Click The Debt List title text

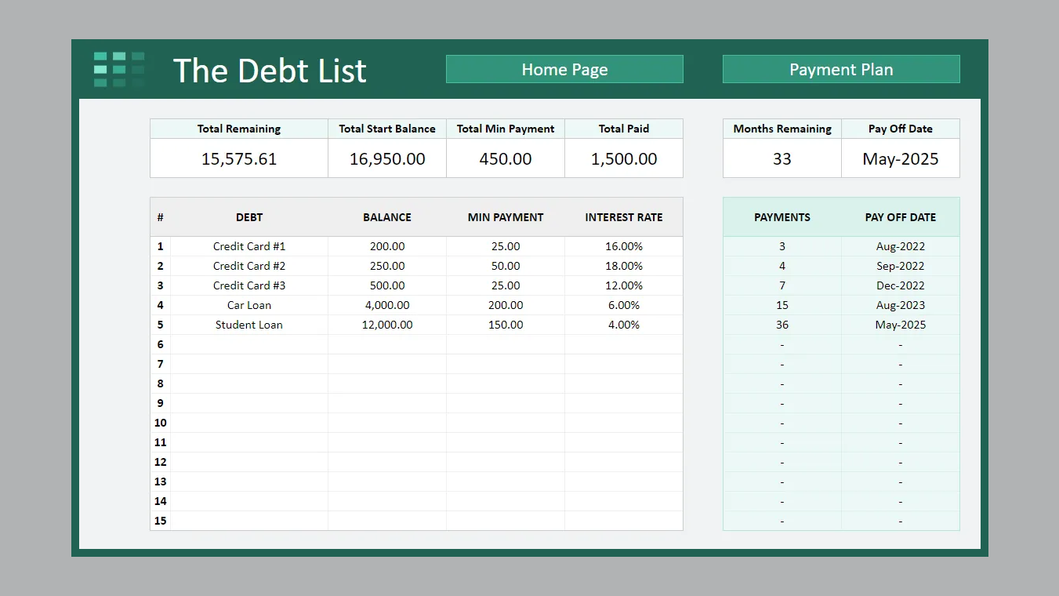pos(270,71)
